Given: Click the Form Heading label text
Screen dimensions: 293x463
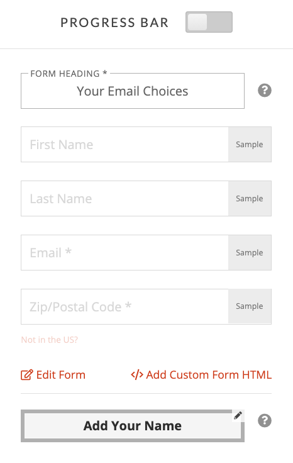Looking at the screenshot, I should [69, 74].
